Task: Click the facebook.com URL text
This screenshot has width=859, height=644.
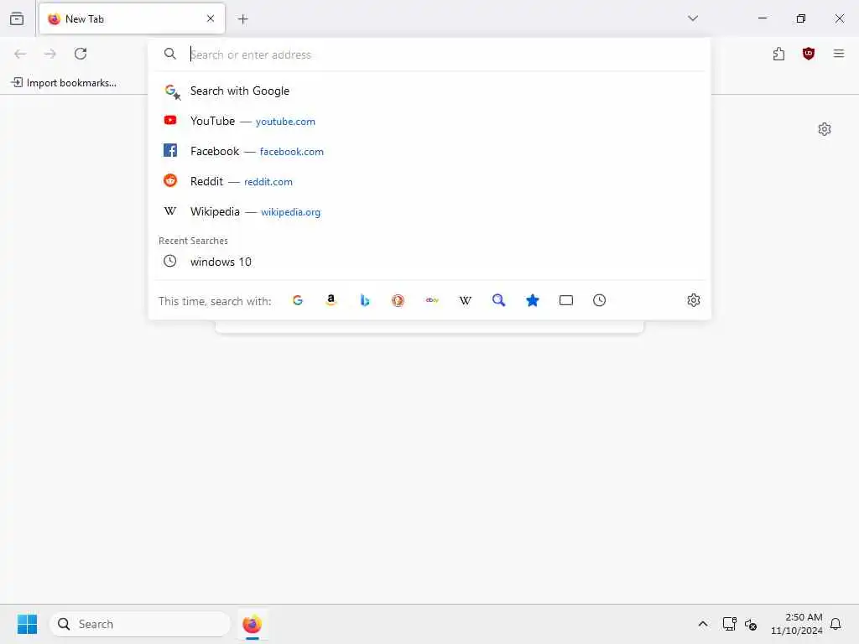Action: 291,152
